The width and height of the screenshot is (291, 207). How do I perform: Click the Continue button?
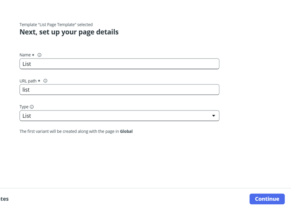267,199
